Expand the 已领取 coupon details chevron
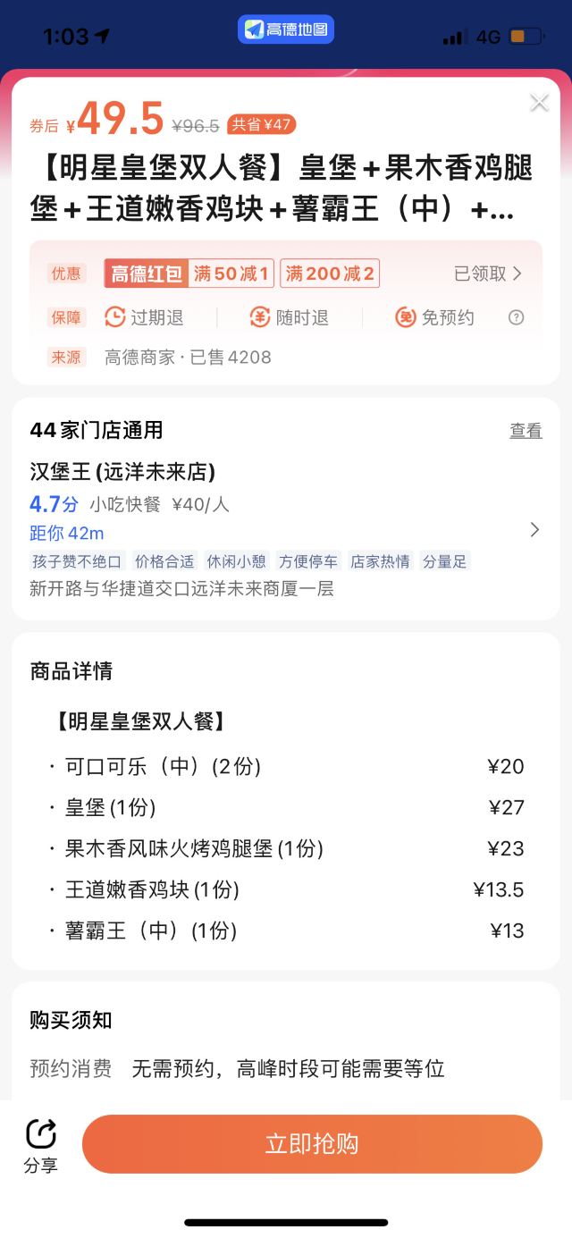The height and width of the screenshot is (1238, 572). 517,274
